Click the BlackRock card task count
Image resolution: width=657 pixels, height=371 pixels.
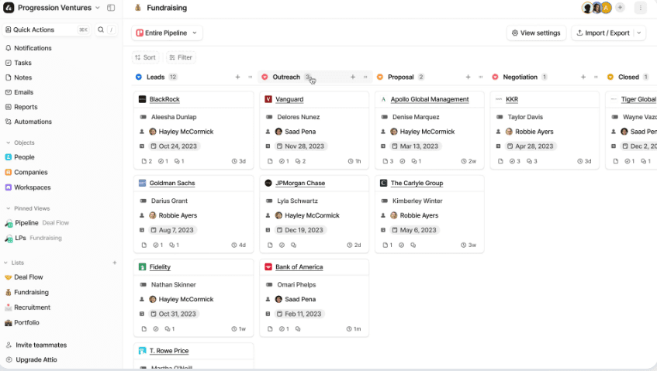163,161
